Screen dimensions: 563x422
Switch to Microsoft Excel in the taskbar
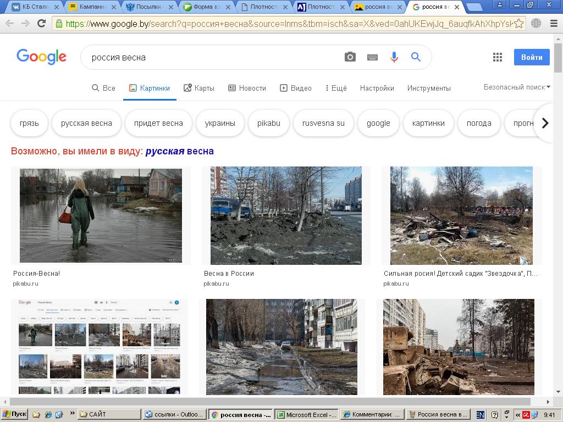pyautogui.click(x=306, y=414)
